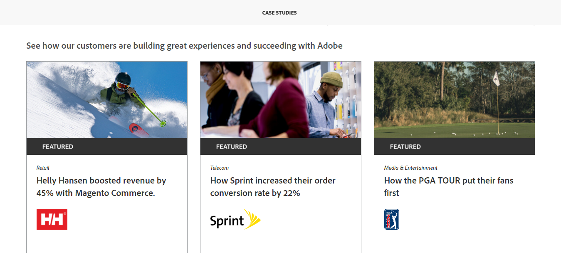Select the Retail category label

click(x=43, y=168)
